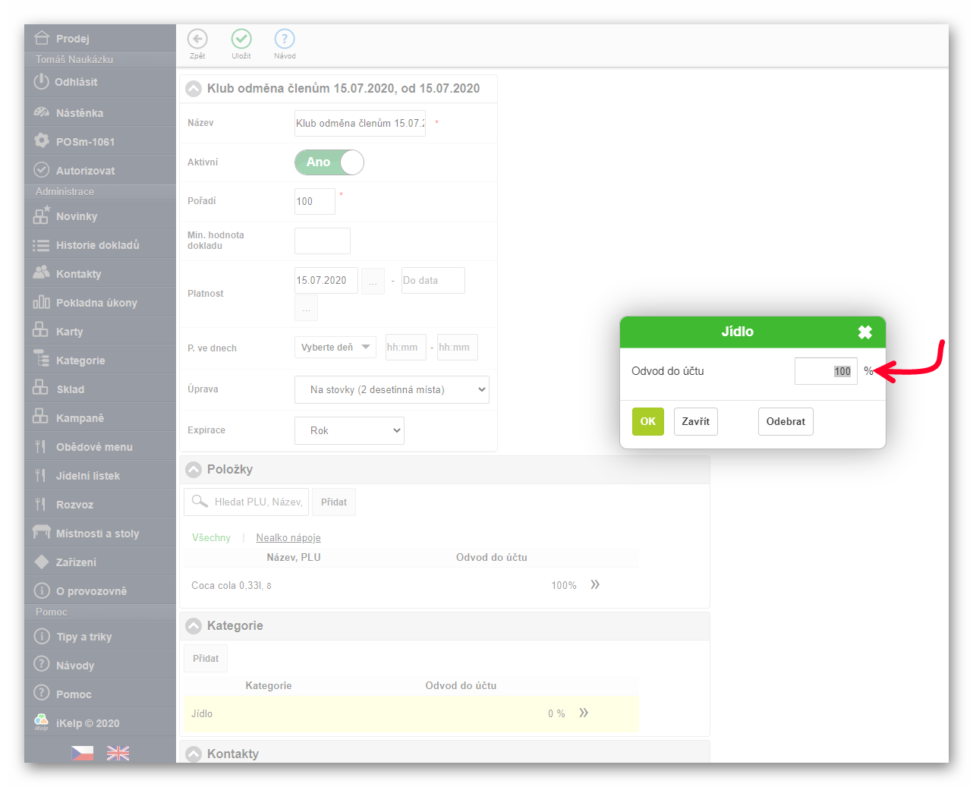Toggle the Aktivní Ano switch
Screen dimensions: 973x787
(329, 162)
